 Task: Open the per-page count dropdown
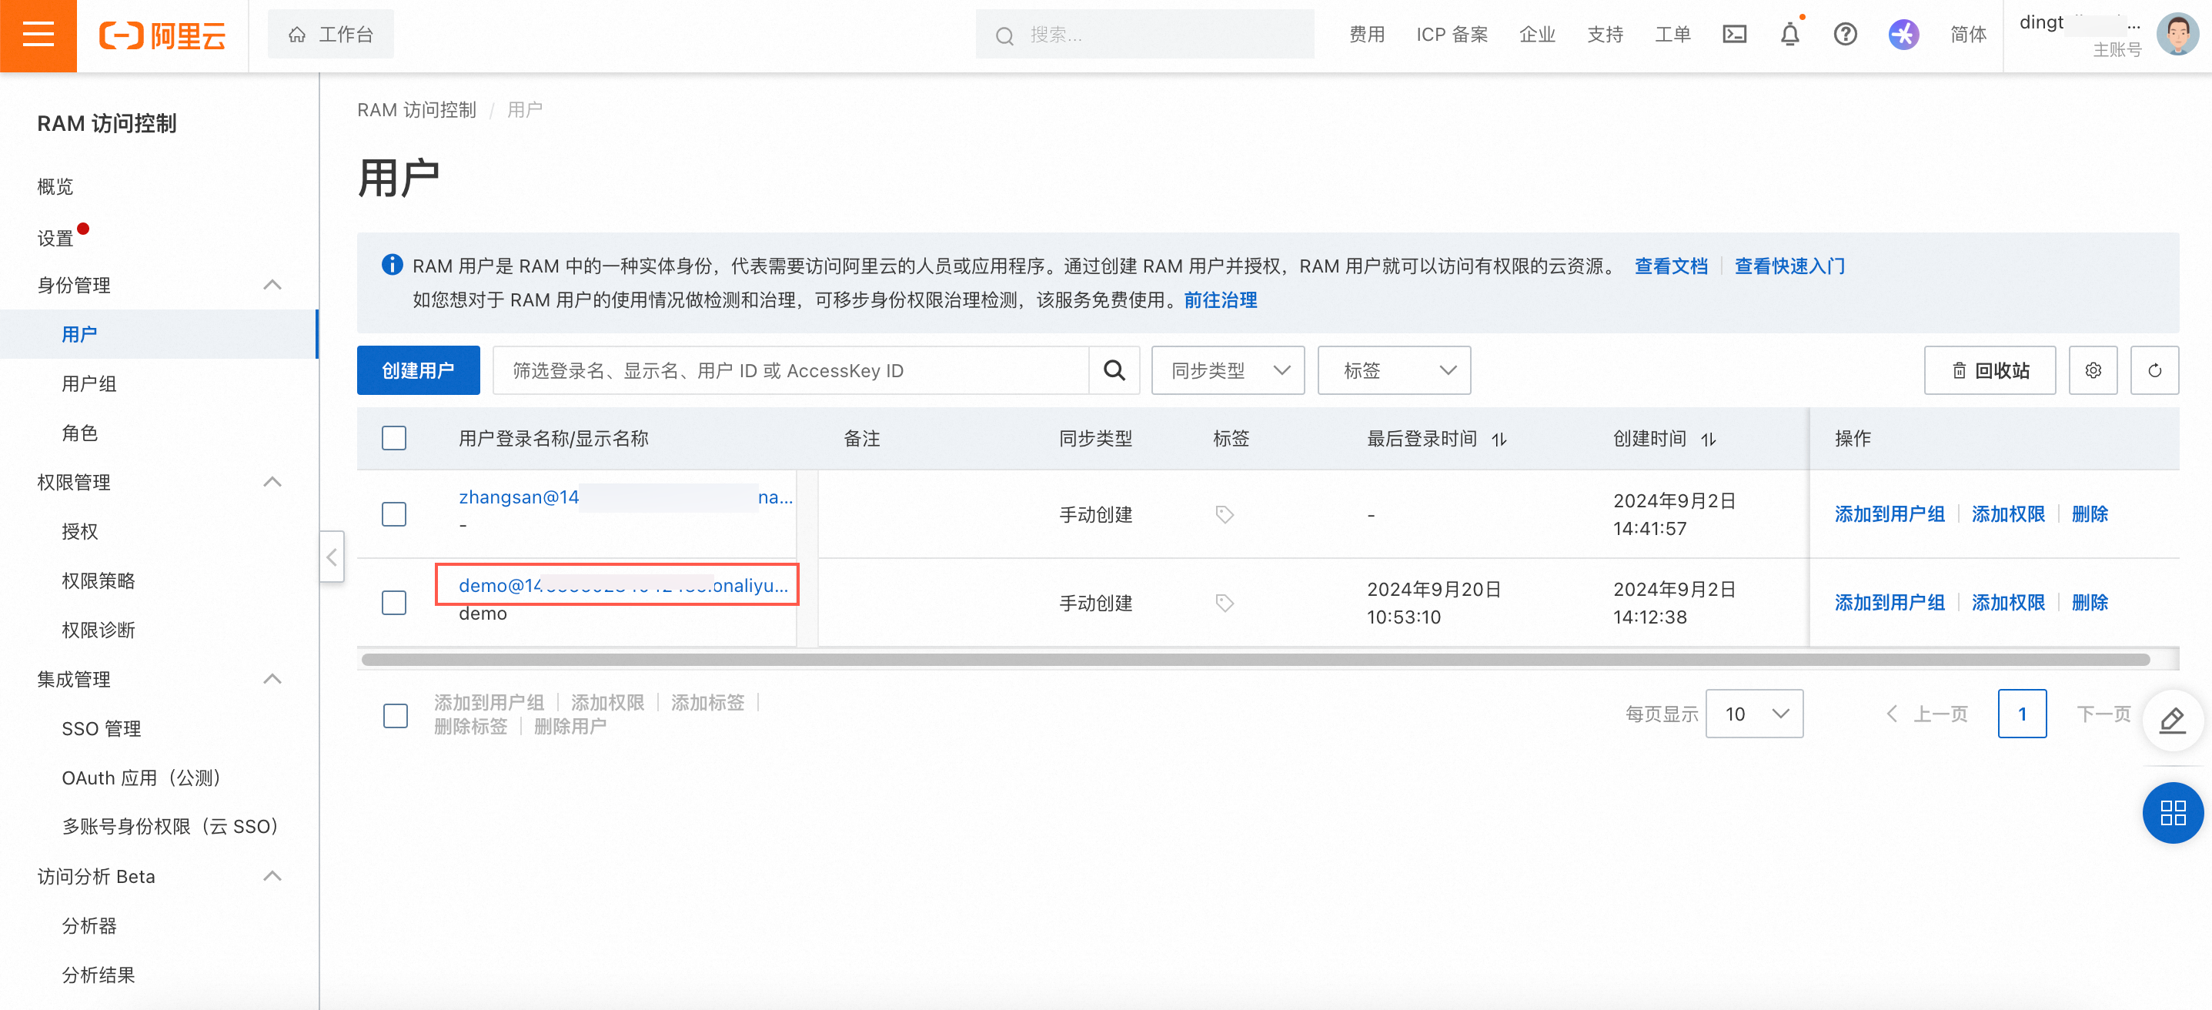pyautogui.click(x=1753, y=714)
